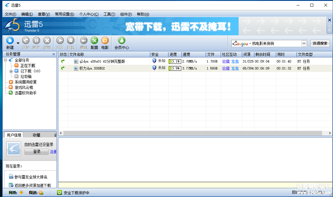This screenshot has height=197, width=333.
Task: Click the 开始 start toolbar icon
Action: tap(26, 40)
